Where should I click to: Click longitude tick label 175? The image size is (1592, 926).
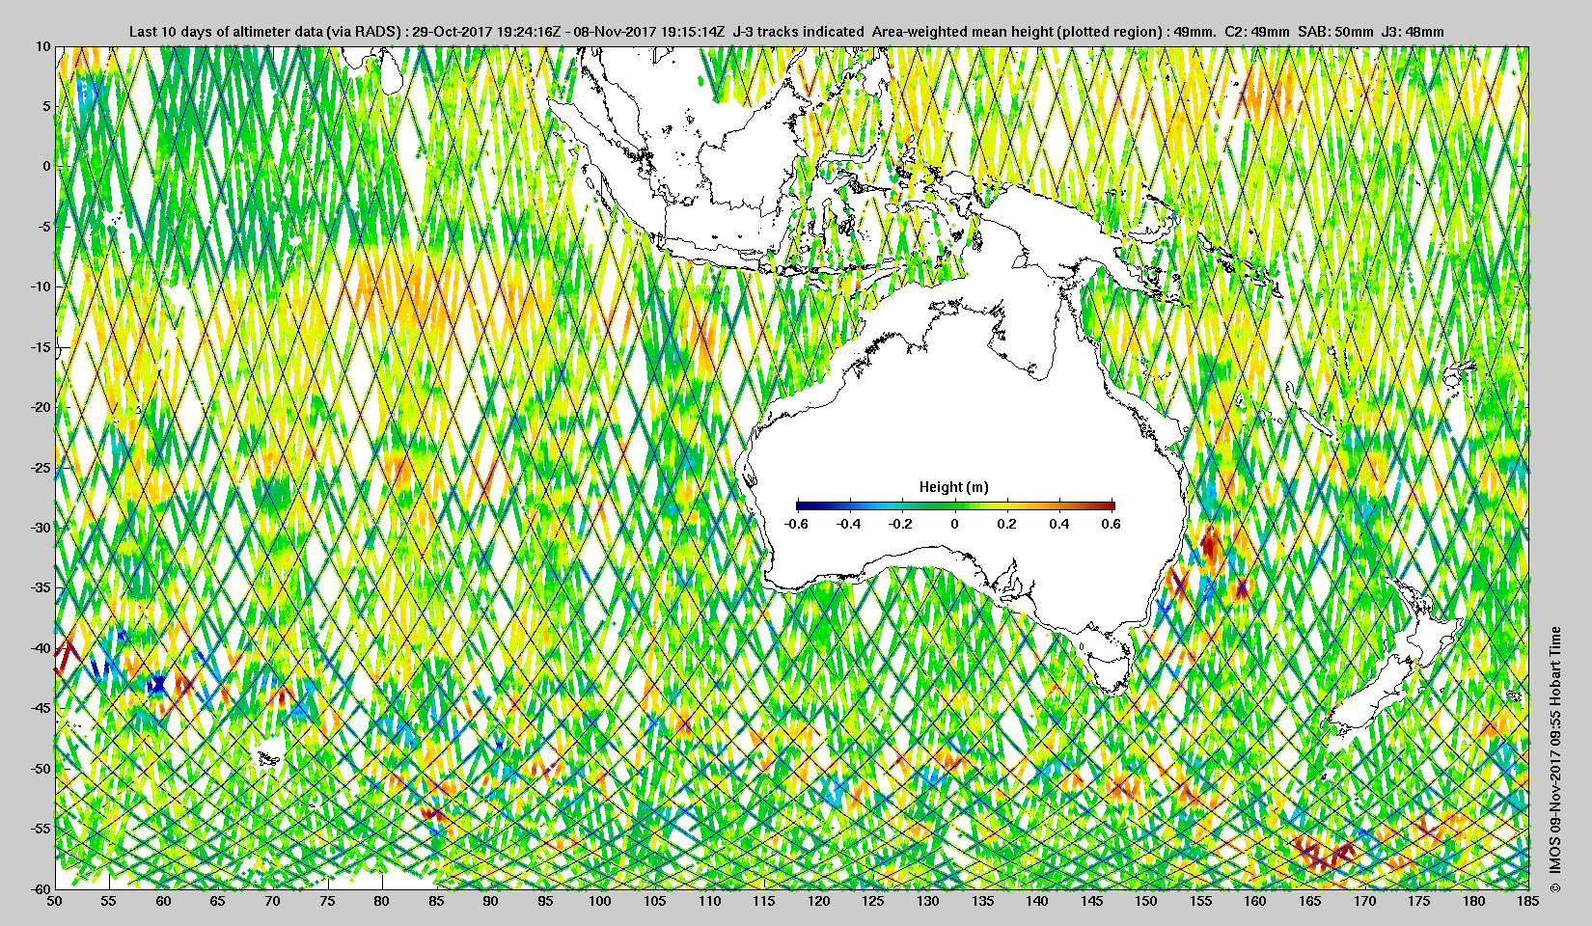click(x=1419, y=902)
